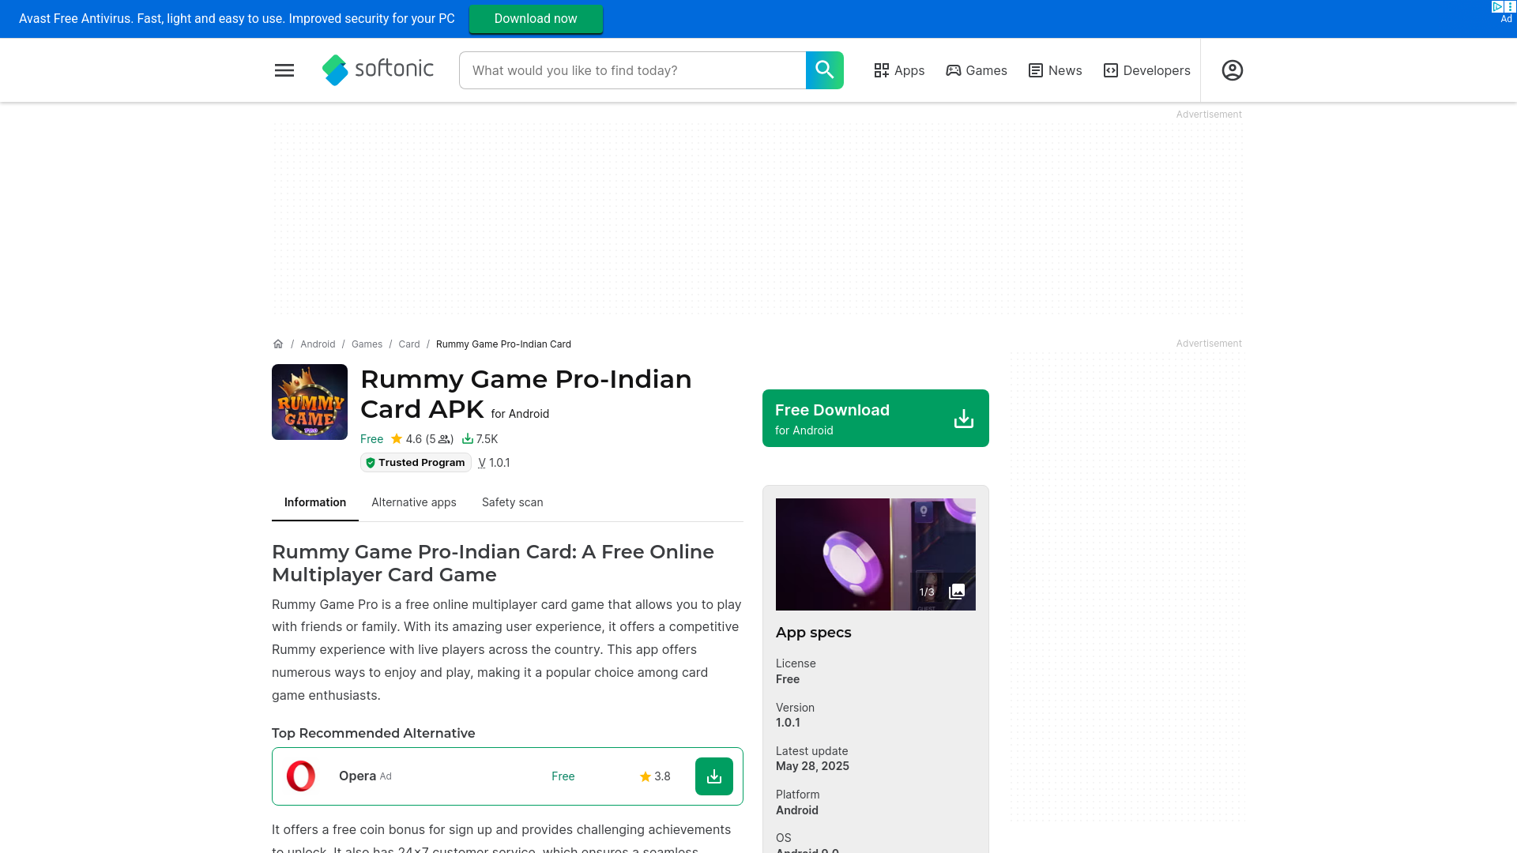
Task: Click the Rummy Game app icon
Action: click(x=310, y=402)
